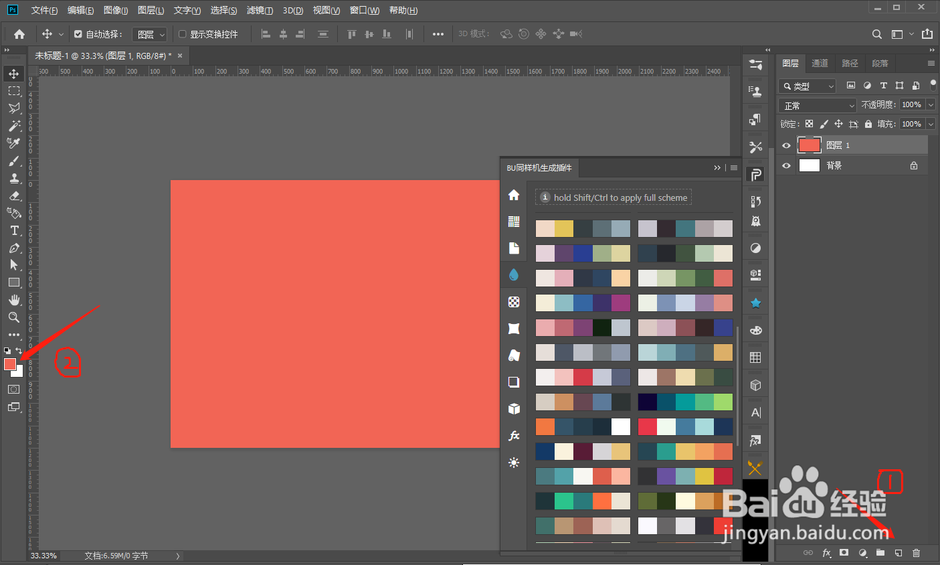Click share button at top right
This screenshot has width=940, height=565.
point(927,34)
